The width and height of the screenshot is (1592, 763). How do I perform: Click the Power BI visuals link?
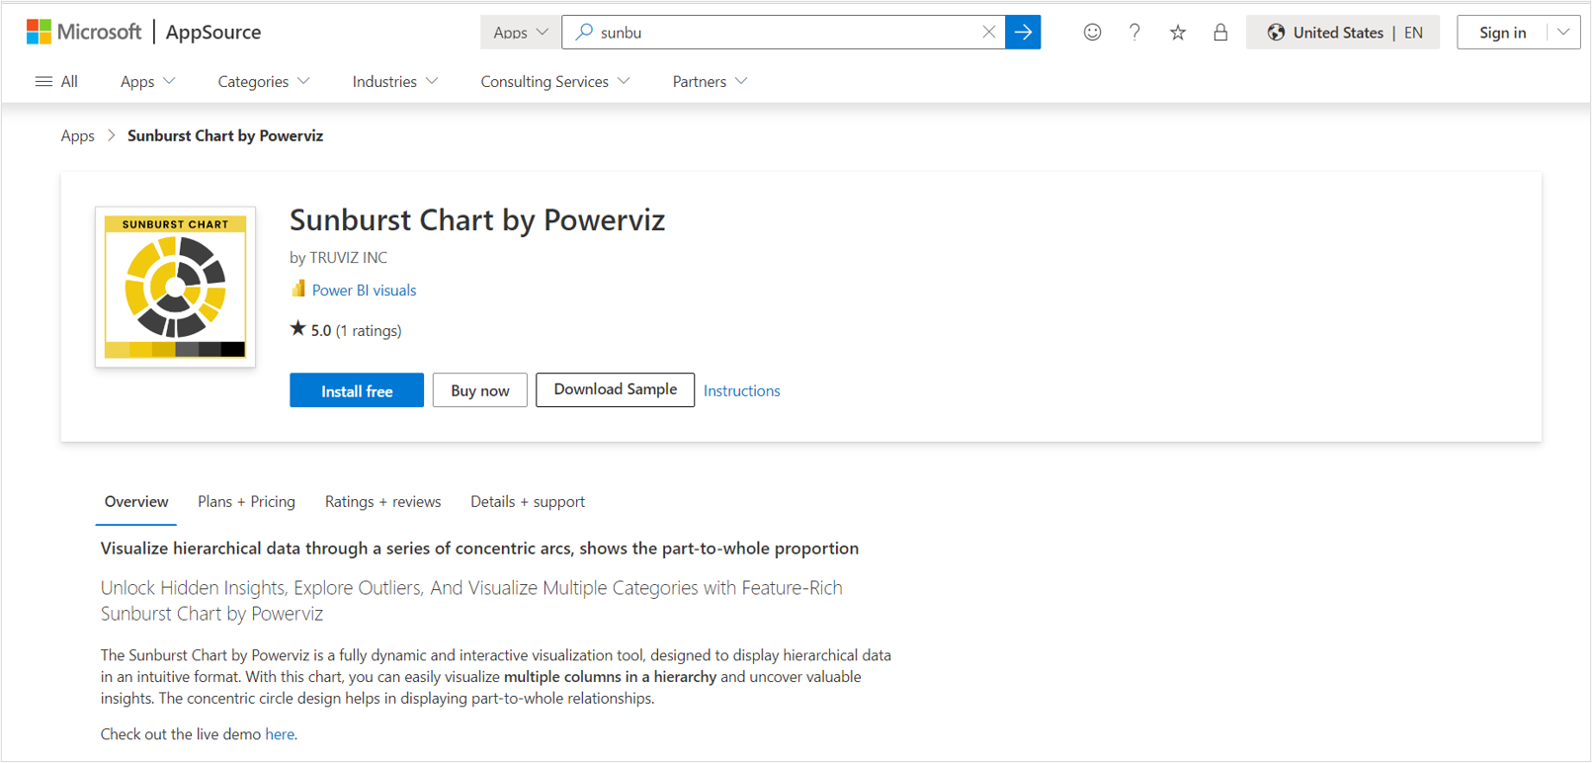pyautogui.click(x=364, y=291)
